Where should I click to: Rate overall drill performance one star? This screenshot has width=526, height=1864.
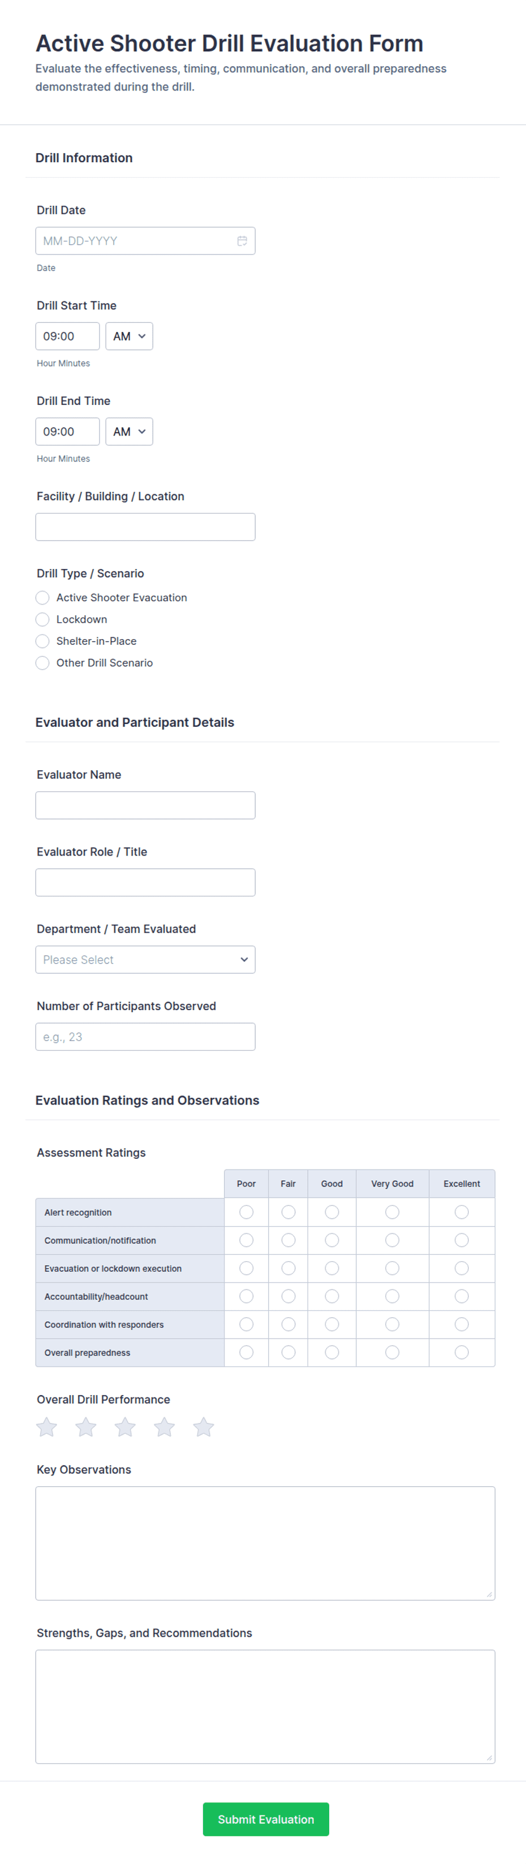(47, 1427)
